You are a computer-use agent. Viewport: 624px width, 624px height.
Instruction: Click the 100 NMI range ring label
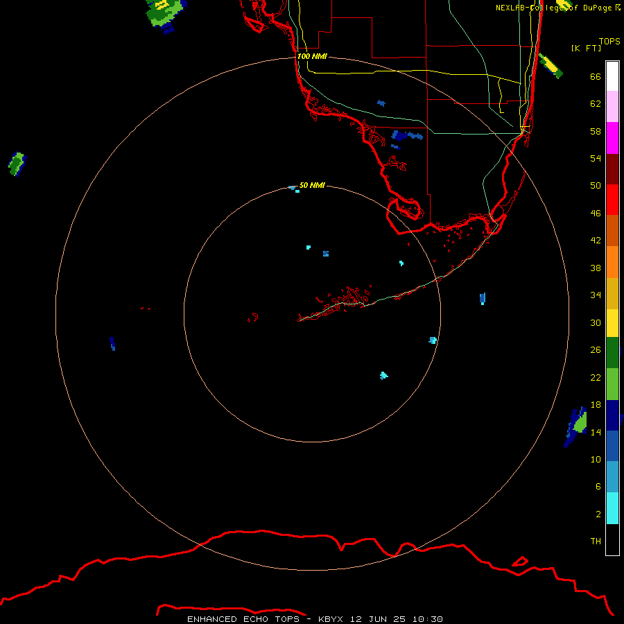[312, 56]
